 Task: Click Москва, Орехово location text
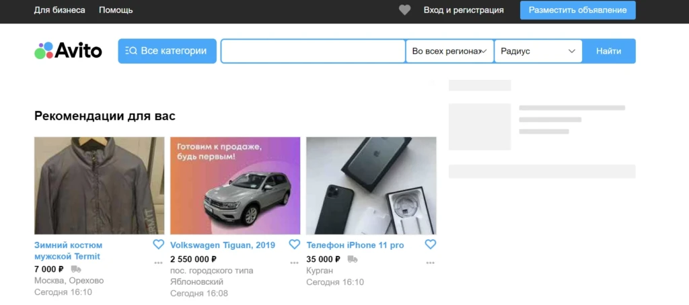[69, 280]
